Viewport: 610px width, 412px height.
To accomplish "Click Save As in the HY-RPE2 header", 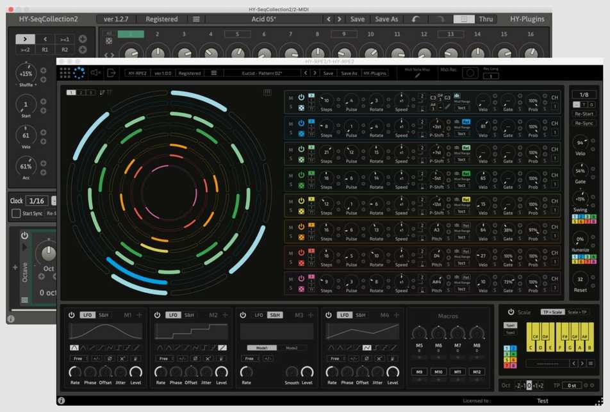I will 349,73.
